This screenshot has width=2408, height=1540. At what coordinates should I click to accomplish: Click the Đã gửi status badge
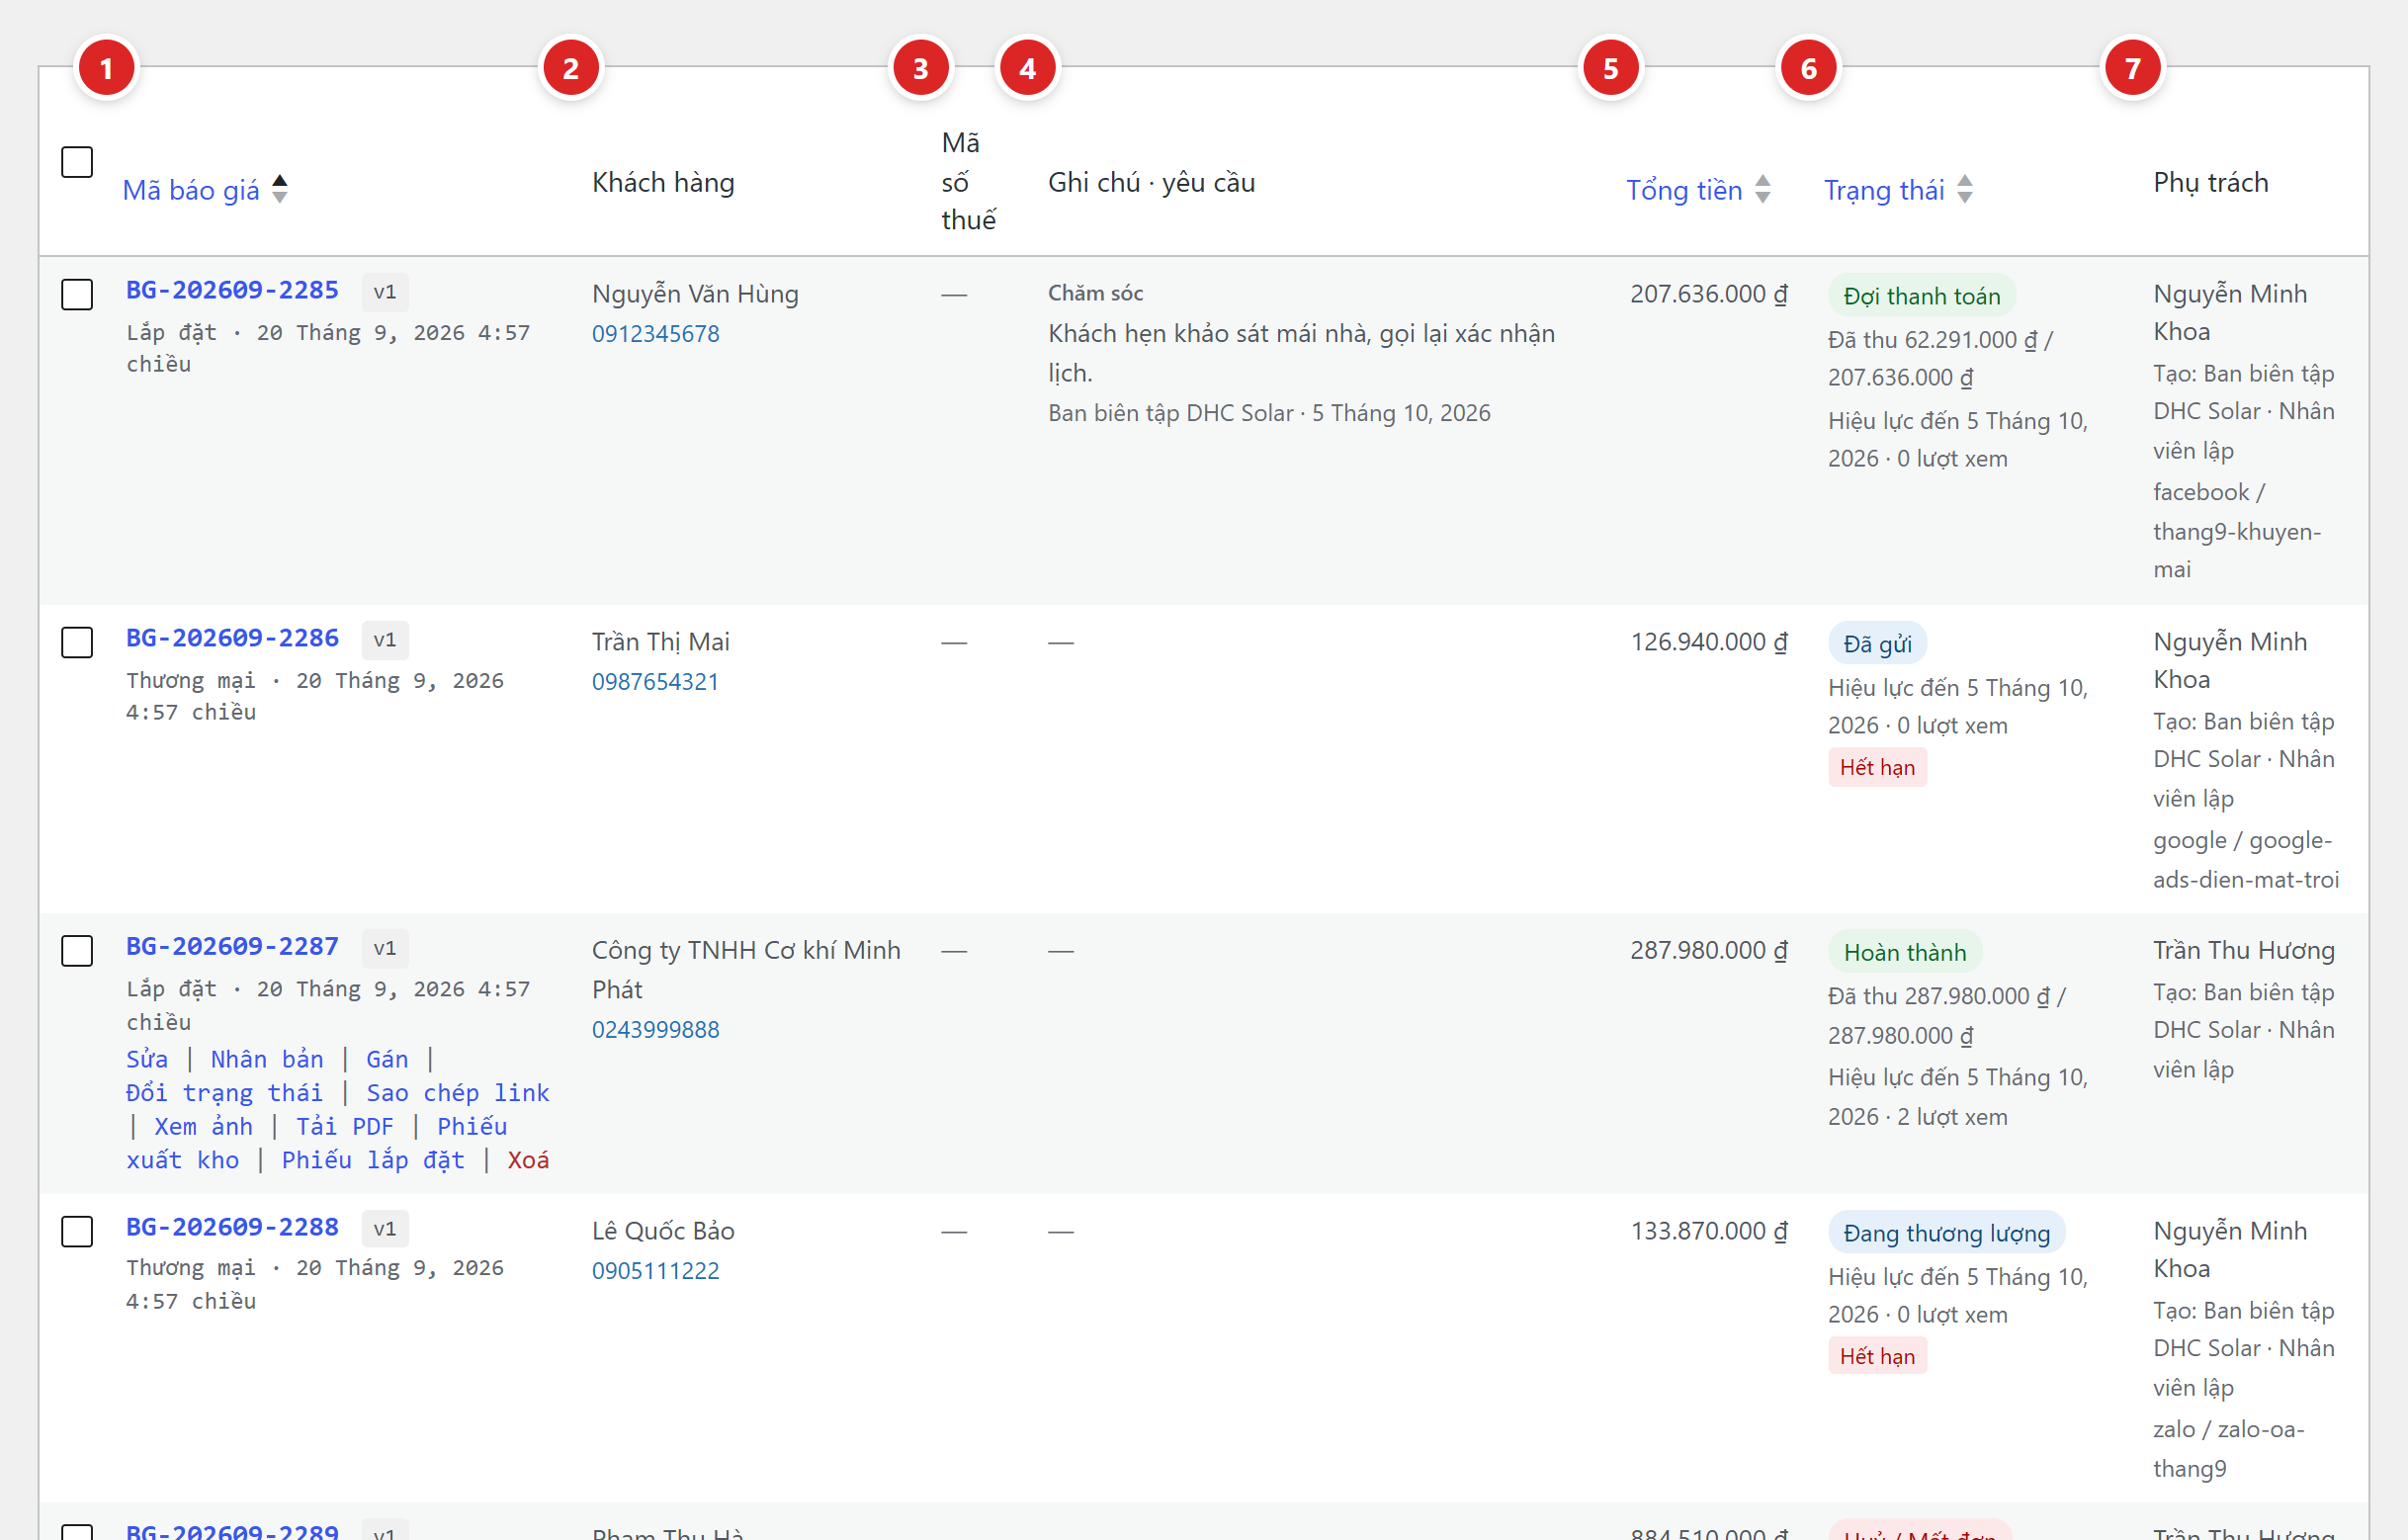point(1878,644)
